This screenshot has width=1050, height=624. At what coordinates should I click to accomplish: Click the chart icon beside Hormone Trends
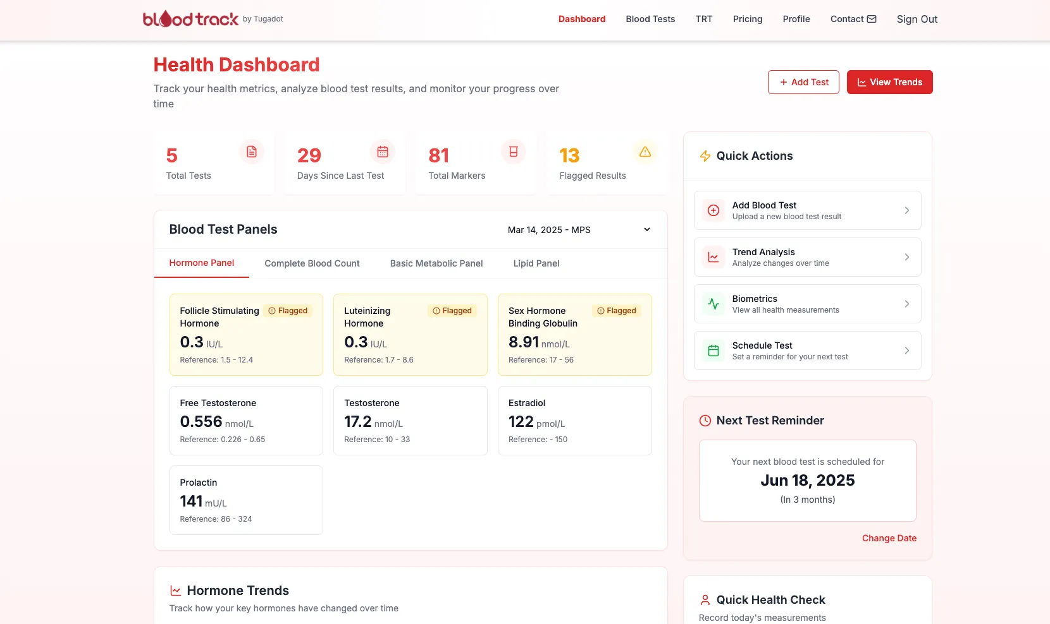176,591
